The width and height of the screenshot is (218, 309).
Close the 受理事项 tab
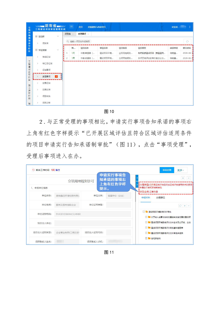88,34
